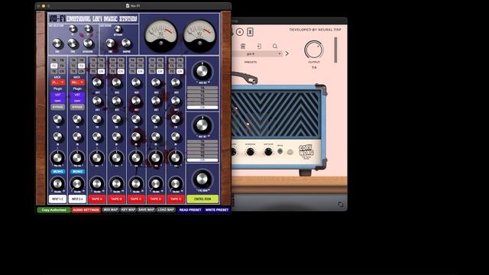The height and width of the screenshot is (275, 489).
Task: Click the Copy Authorised button
Action: (54, 210)
